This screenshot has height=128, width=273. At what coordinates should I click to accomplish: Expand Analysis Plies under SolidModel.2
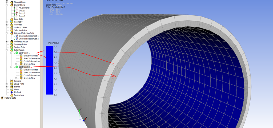[x=16, y=78]
